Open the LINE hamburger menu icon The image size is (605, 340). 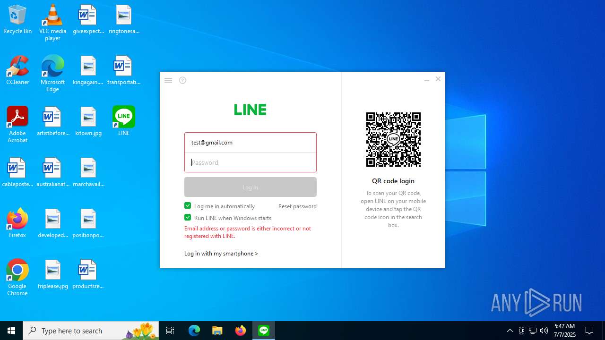click(168, 80)
